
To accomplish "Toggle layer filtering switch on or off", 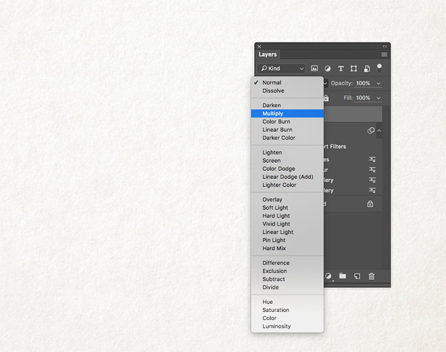I will (x=379, y=68).
